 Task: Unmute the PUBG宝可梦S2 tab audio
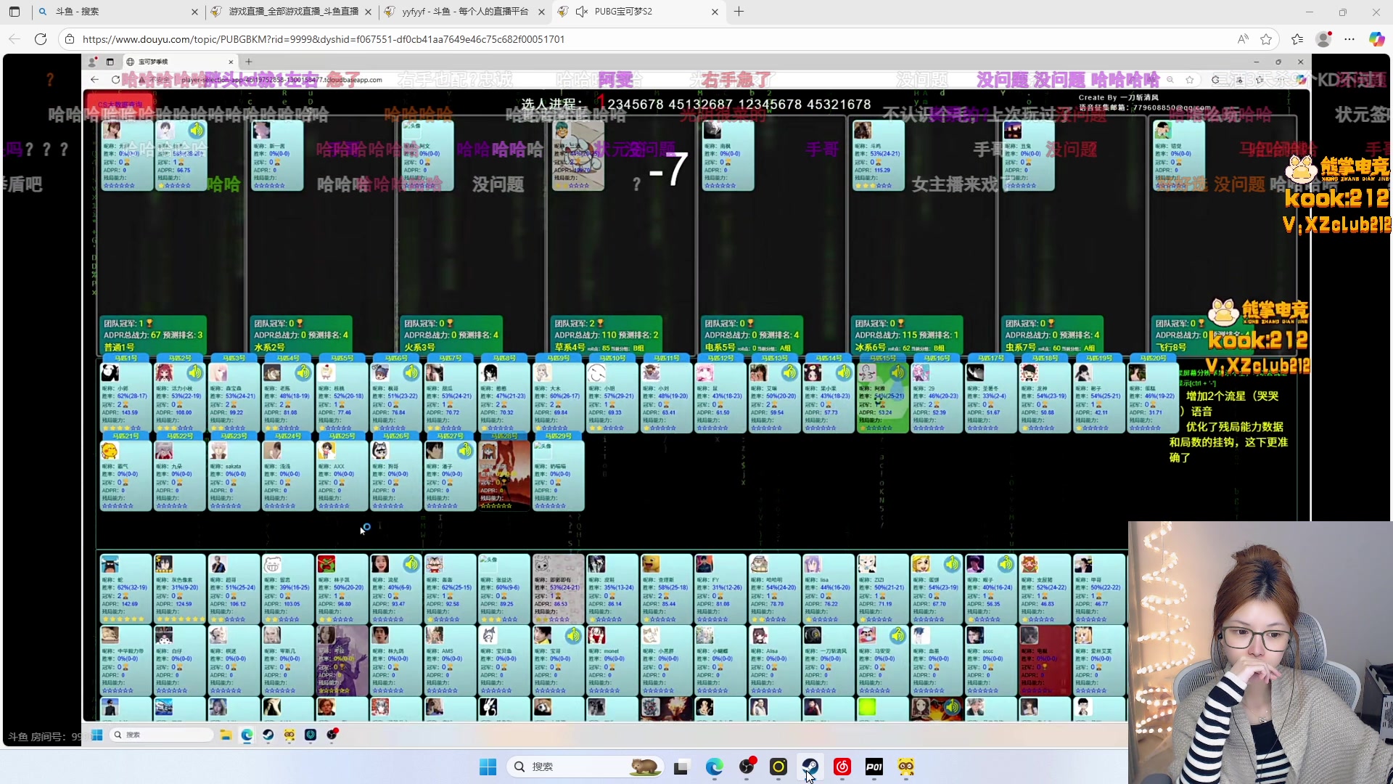pyautogui.click(x=582, y=12)
